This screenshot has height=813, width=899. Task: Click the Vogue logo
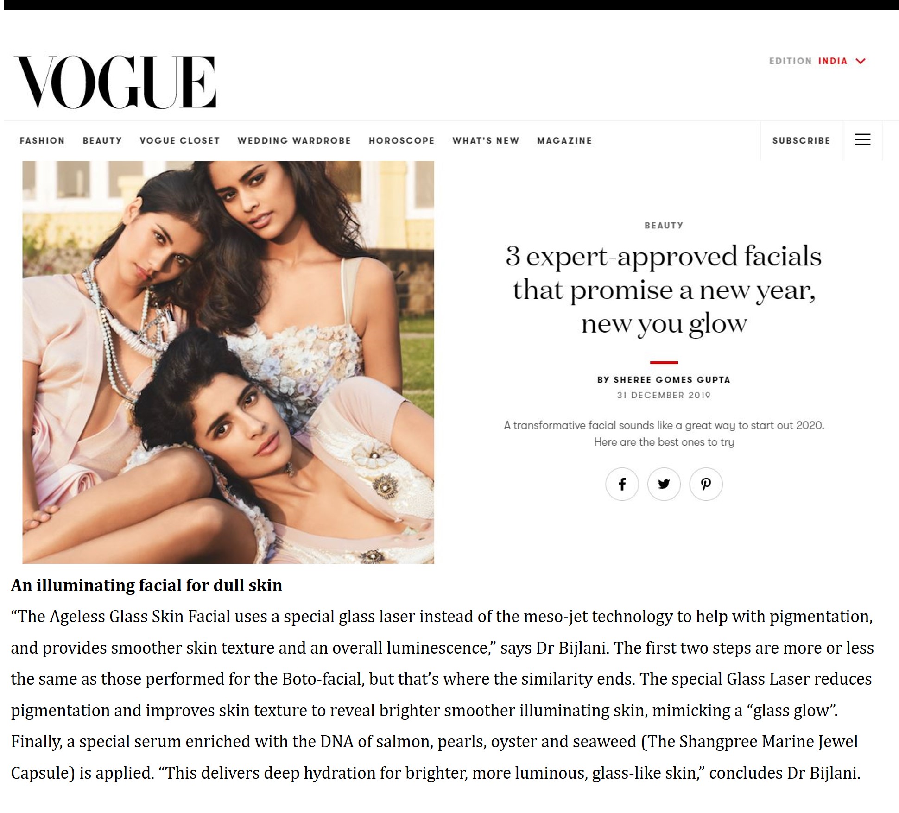(x=115, y=82)
